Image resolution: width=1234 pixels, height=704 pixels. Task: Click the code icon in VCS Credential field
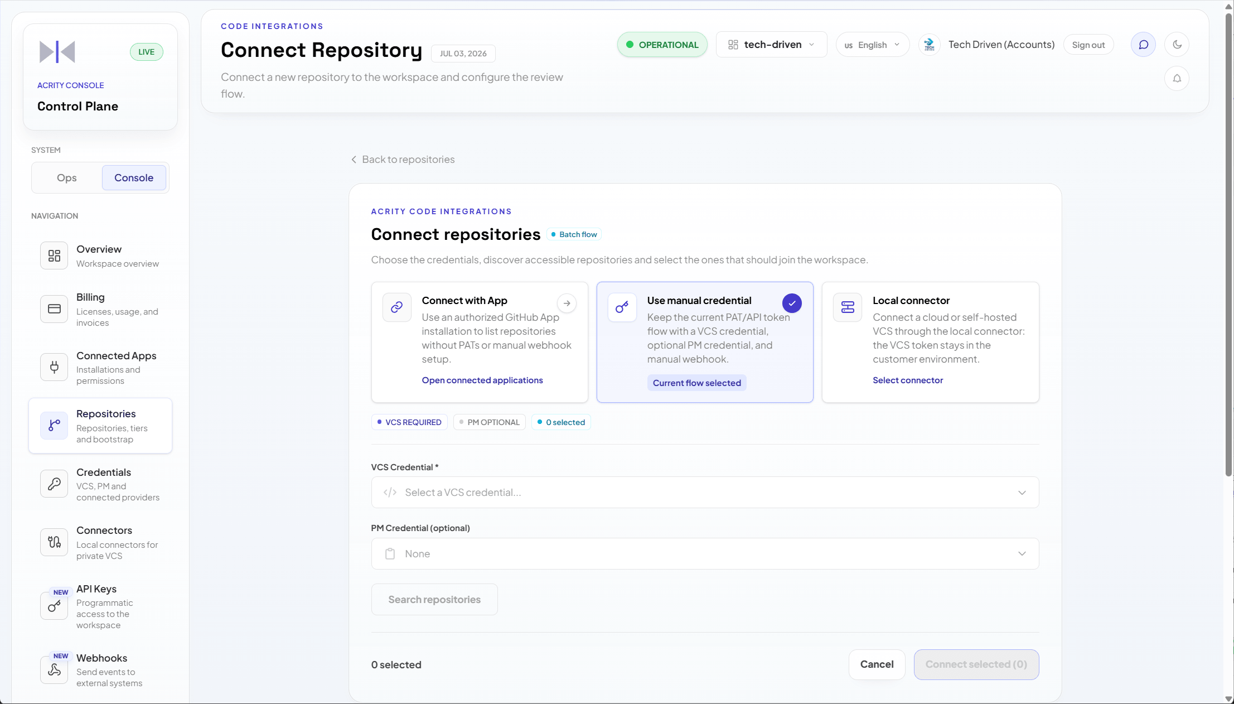390,492
